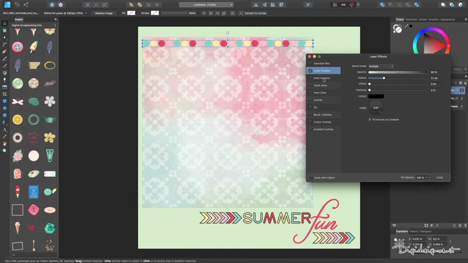Click the assets search field
This screenshot has width=468, height=263.
point(34,255)
